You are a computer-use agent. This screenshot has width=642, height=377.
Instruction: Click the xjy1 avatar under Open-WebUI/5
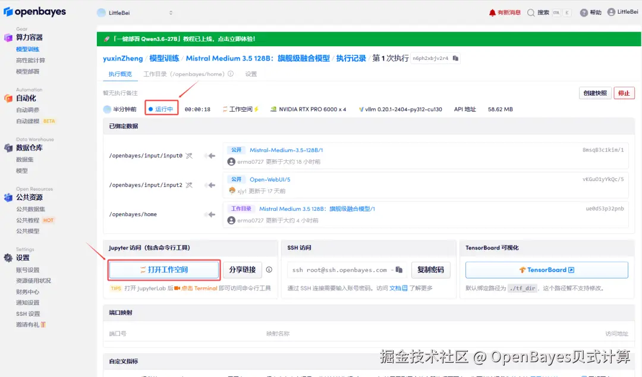tap(232, 191)
